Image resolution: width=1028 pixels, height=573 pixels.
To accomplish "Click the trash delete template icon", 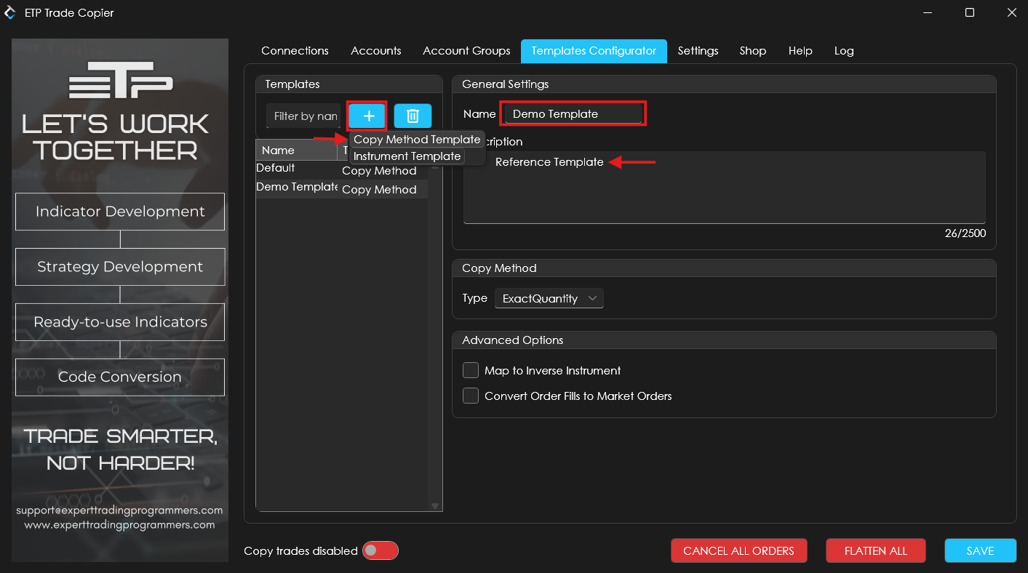I will (x=413, y=116).
